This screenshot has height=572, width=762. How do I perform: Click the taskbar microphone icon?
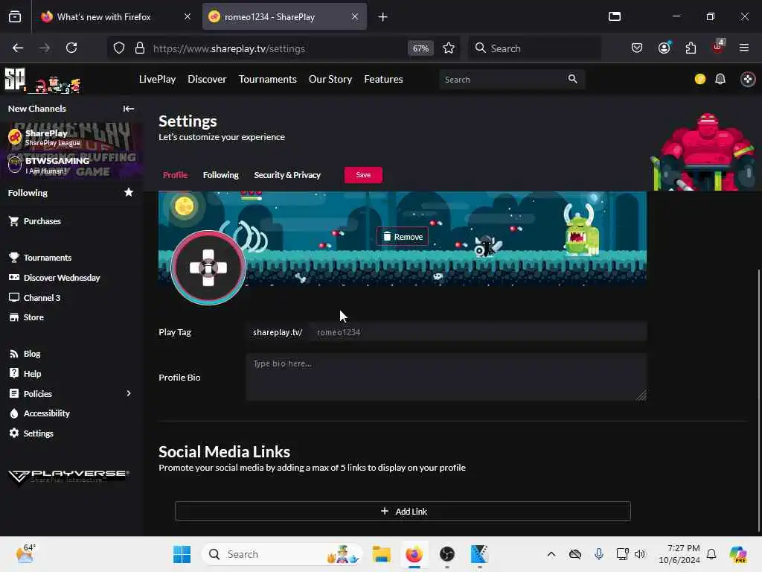[x=599, y=554]
